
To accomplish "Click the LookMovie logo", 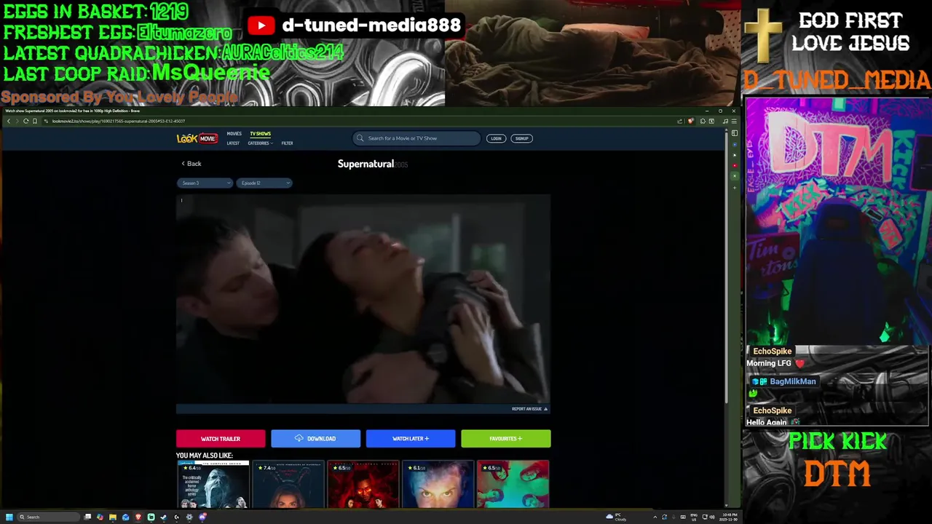I will coord(197,138).
